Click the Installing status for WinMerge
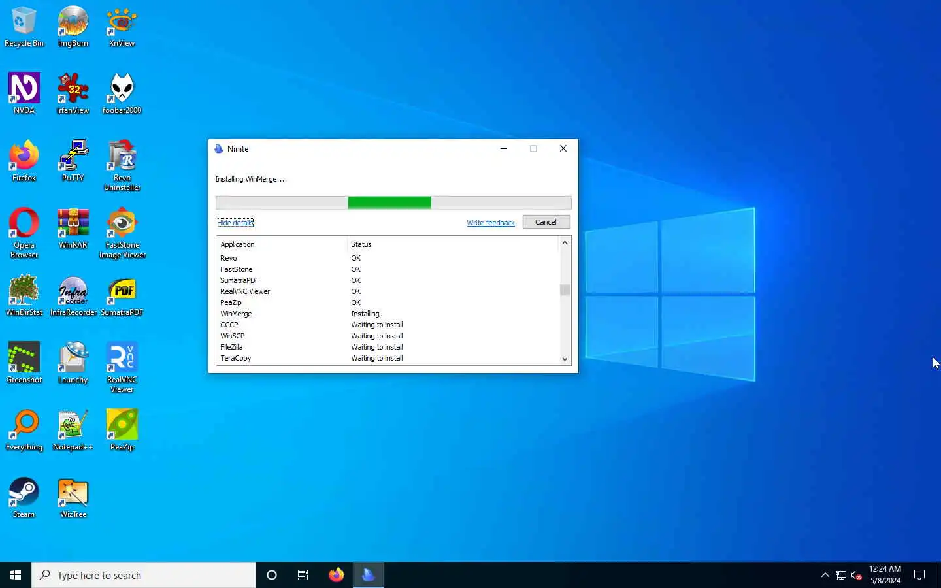The width and height of the screenshot is (941, 588). point(365,314)
